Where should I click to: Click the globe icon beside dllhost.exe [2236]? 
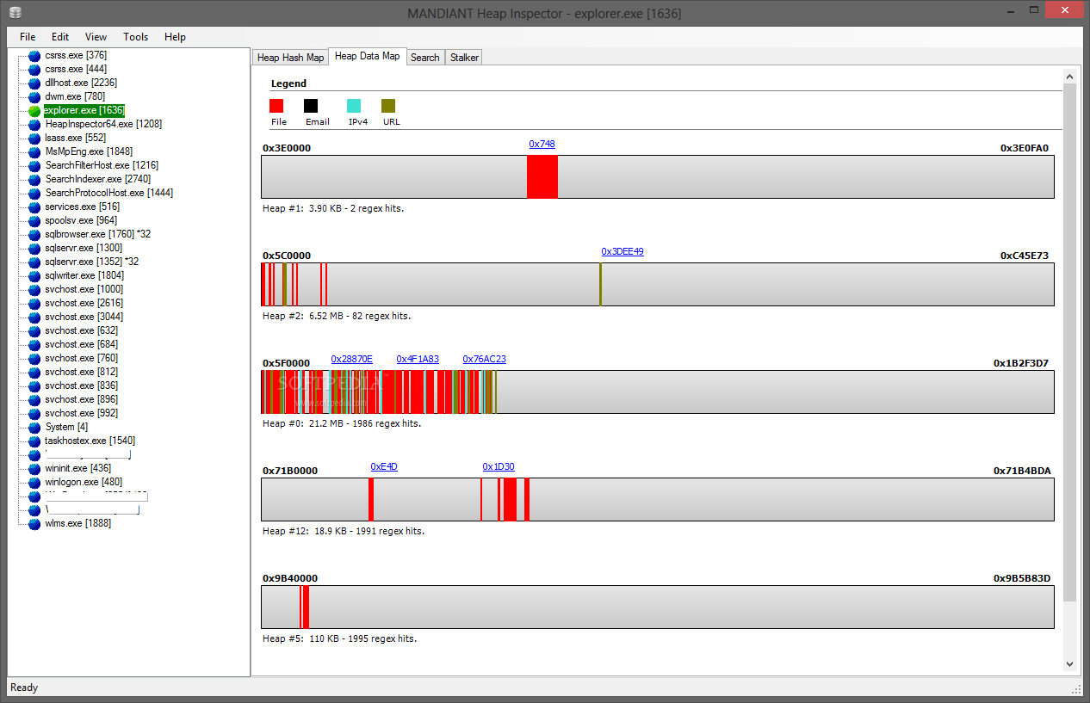[x=34, y=83]
